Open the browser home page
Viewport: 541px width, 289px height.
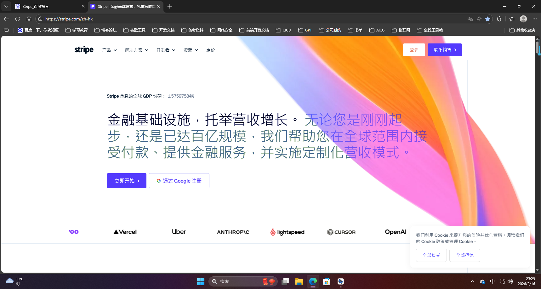click(x=29, y=19)
